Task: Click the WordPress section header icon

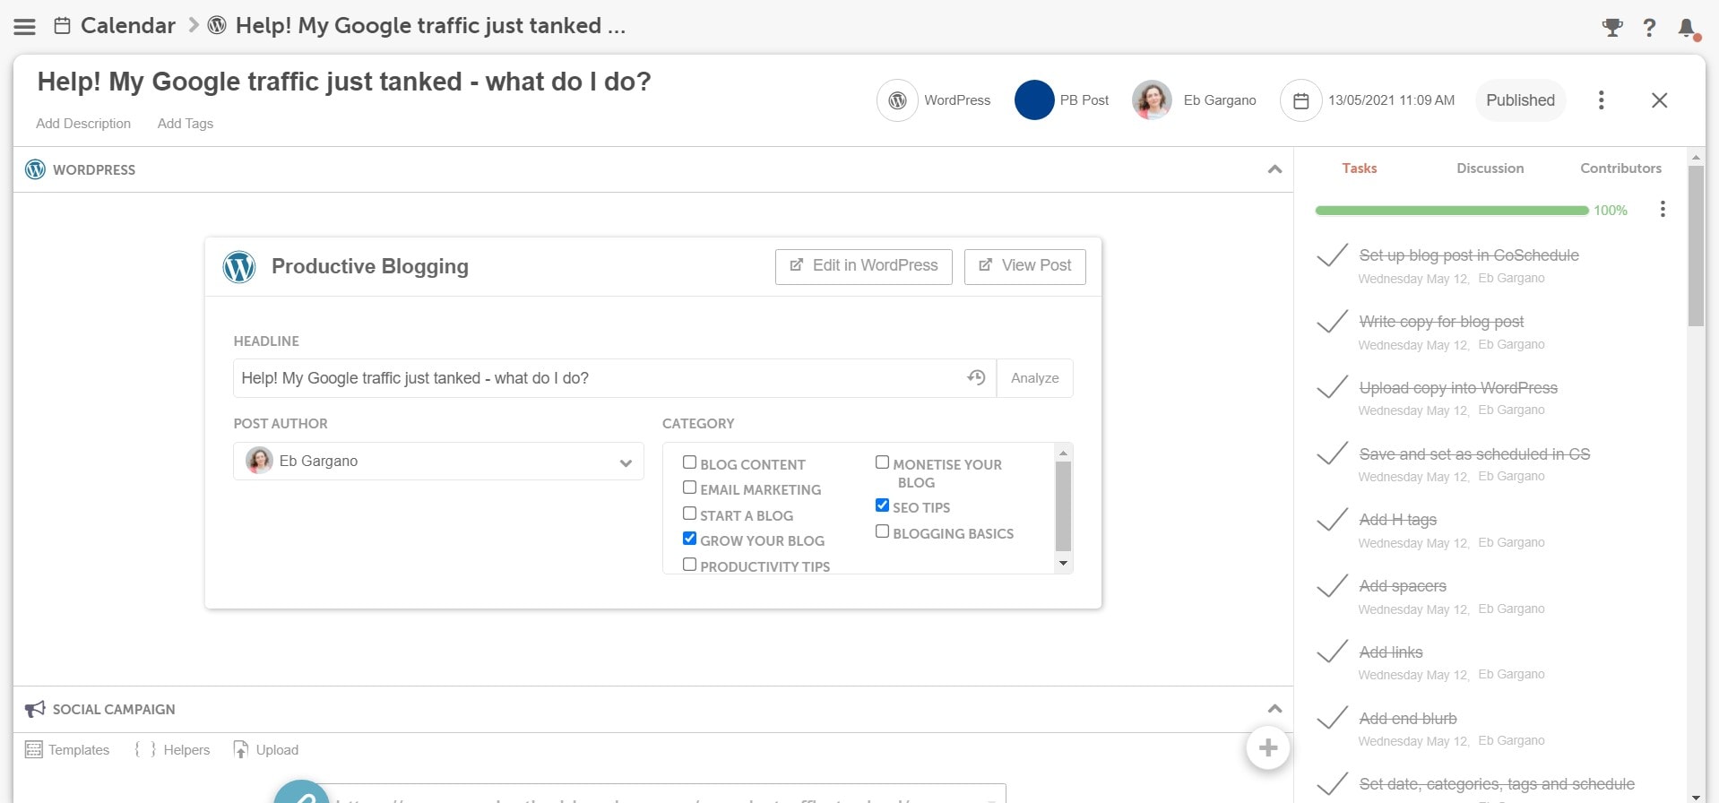Action: pos(35,169)
